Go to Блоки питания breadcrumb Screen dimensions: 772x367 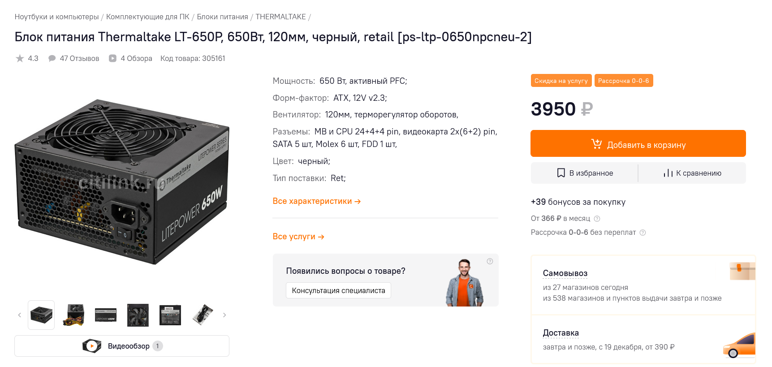(222, 17)
